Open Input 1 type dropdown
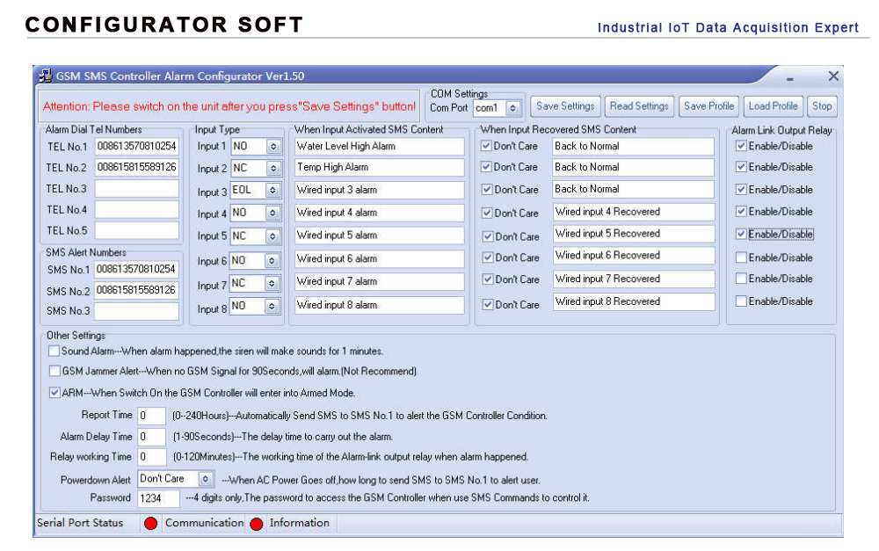This screenshot has width=879, height=551. [x=273, y=146]
